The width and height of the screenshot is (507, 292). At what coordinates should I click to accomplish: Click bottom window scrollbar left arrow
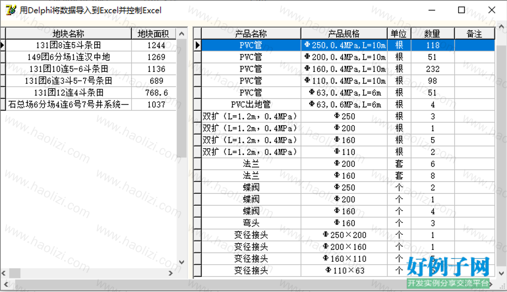6,284
